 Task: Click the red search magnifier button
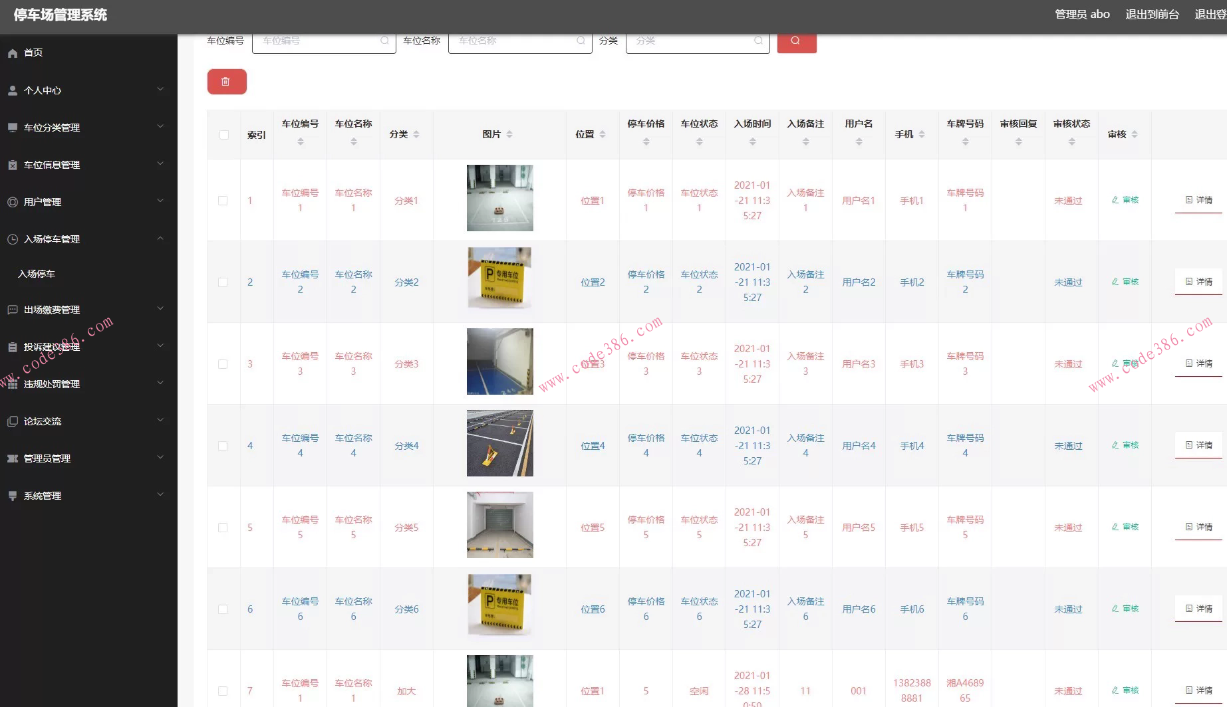click(796, 41)
